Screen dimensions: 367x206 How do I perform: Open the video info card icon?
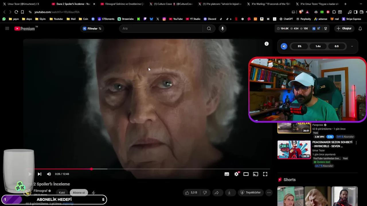266,44
